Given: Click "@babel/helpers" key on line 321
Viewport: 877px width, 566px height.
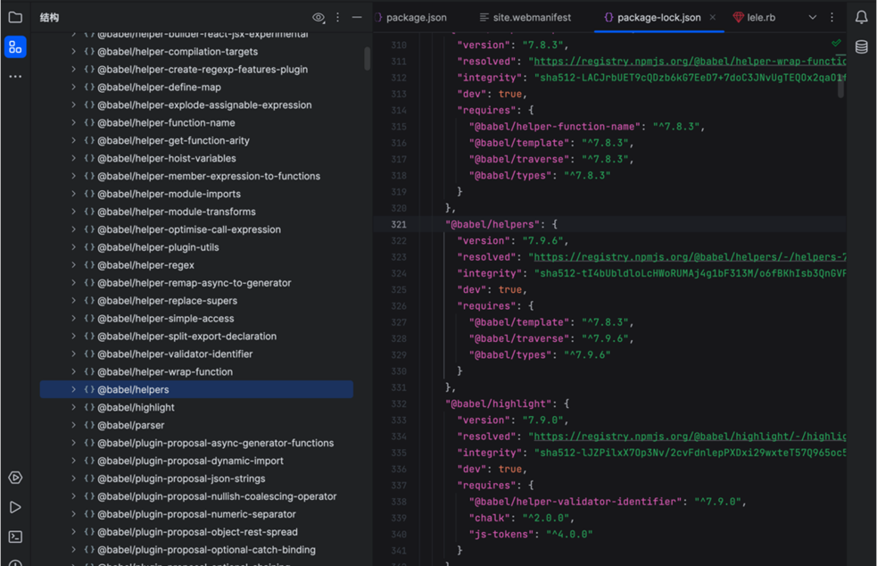Looking at the screenshot, I should (492, 224).
